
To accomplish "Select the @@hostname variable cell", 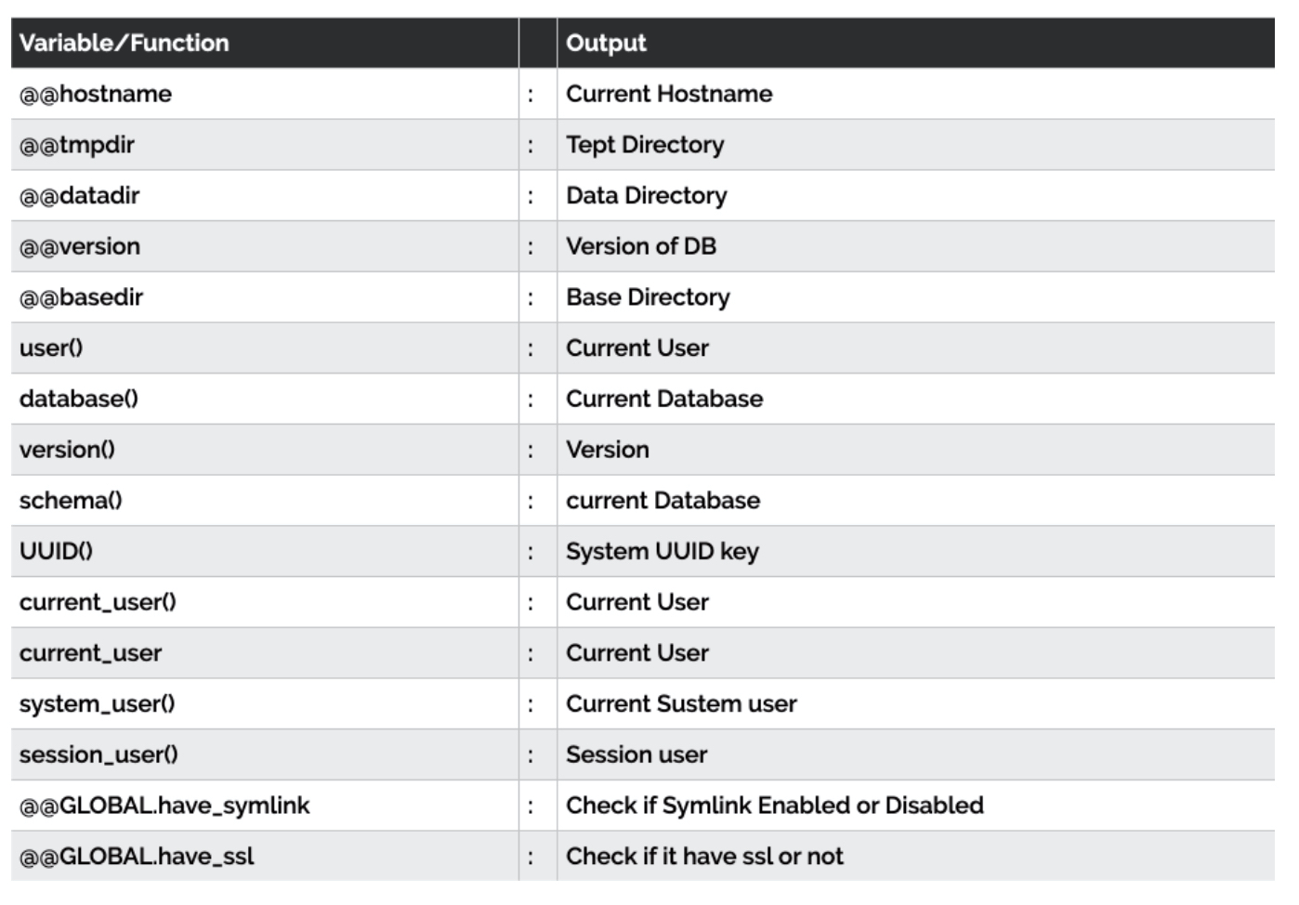I will coord(265,94).
